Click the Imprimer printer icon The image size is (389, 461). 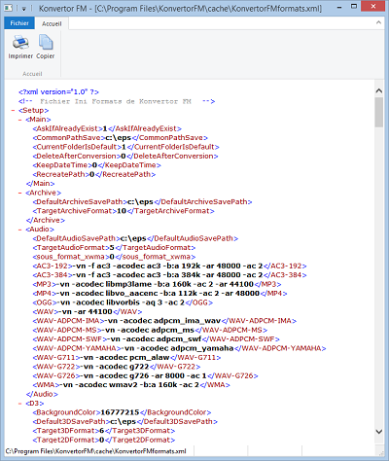pyautogui.click(x=20, y=43)
